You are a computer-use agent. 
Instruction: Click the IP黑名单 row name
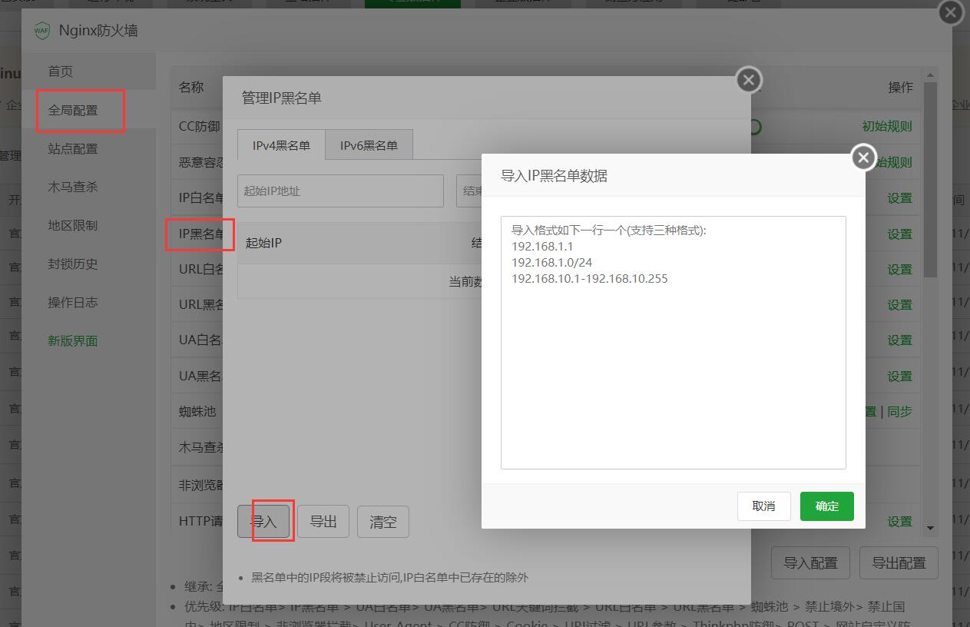pos(201,234)
